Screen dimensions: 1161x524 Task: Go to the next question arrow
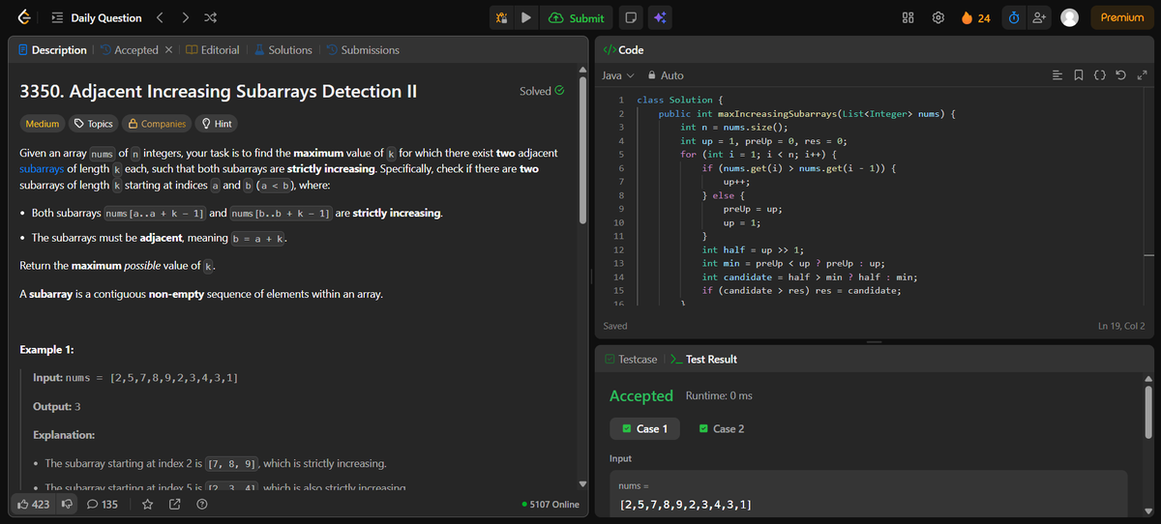[185, 17]
